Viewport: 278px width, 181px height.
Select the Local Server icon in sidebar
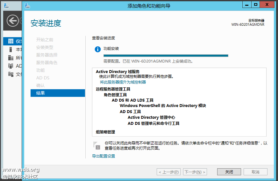point(11,50)
